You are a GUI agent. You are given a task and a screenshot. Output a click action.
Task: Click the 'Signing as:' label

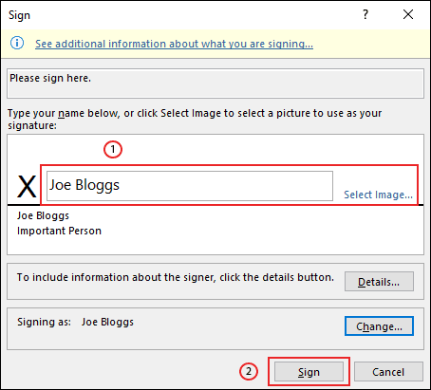click(x=44, y=322)
